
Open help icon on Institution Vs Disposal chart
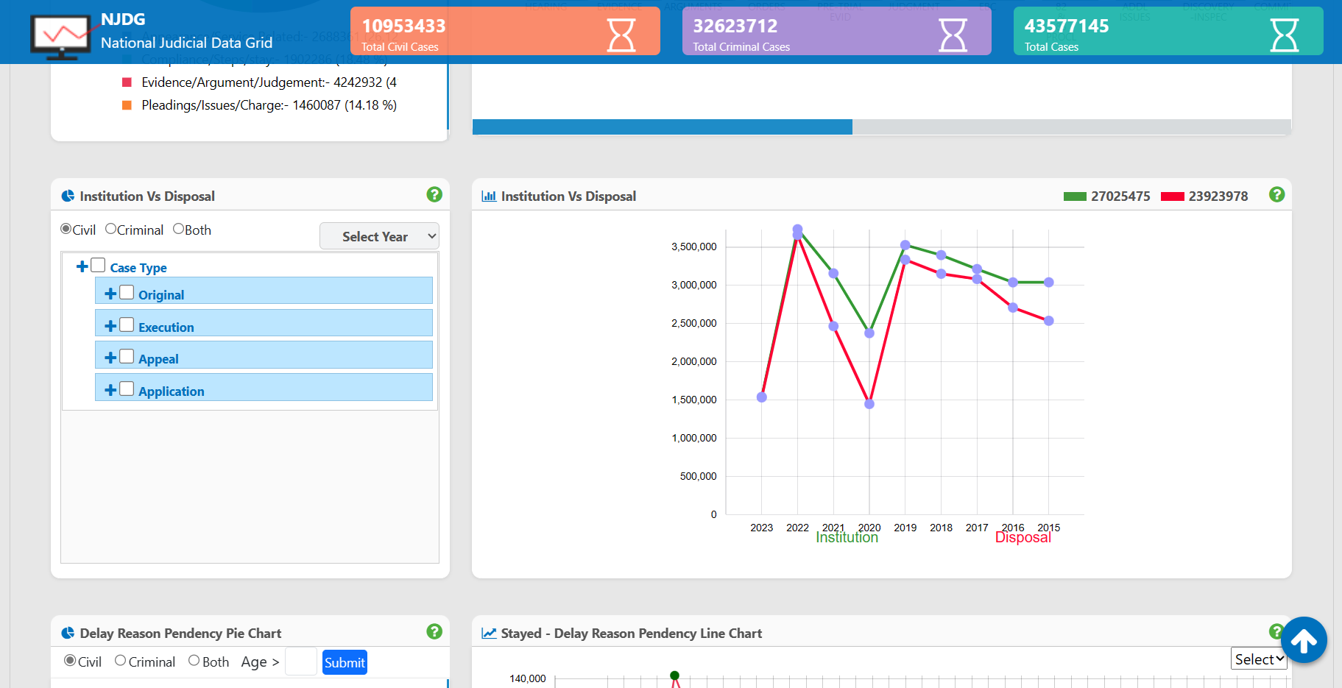pos(1276,194)
